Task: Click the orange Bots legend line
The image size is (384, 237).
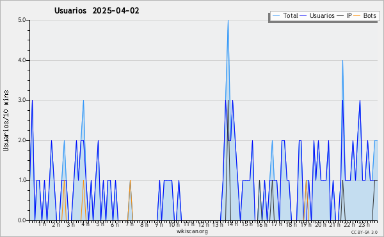Action: click(x=357, y=15)
